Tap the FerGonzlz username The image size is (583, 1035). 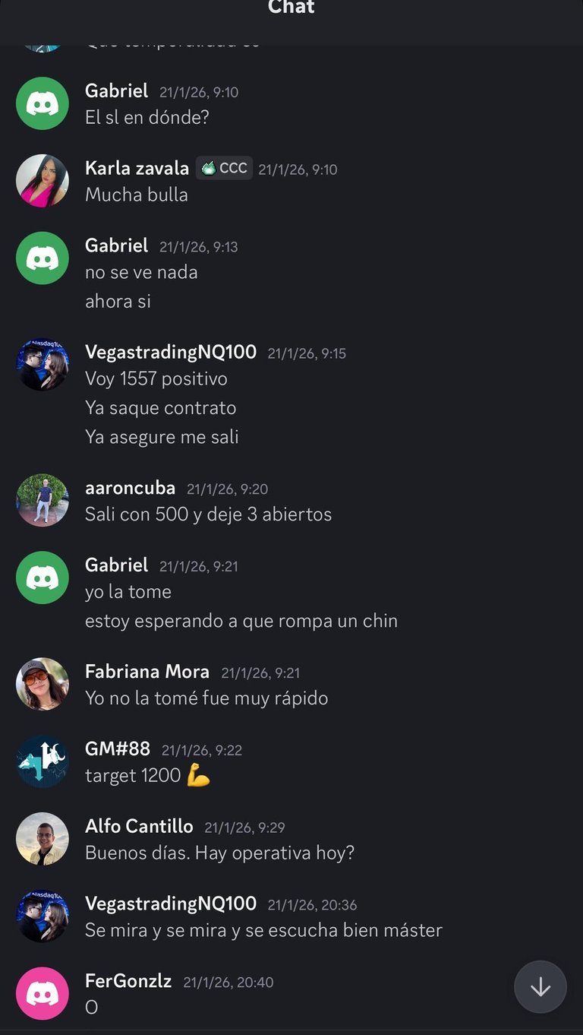tap(128, 981)
